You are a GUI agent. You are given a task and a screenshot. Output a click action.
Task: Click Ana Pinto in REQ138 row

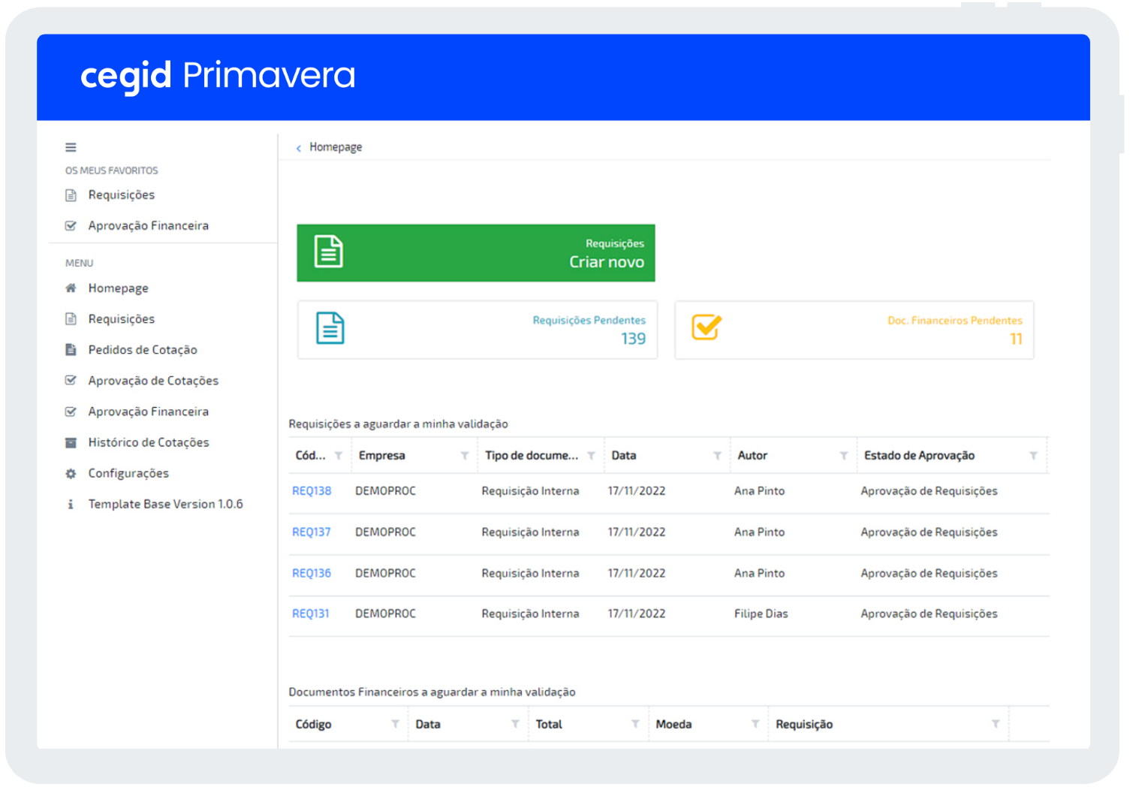[x=760, y=491]
